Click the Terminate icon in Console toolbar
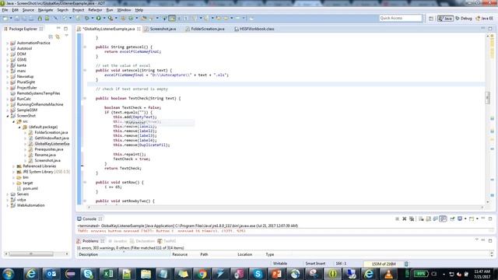 click(397, 219)
